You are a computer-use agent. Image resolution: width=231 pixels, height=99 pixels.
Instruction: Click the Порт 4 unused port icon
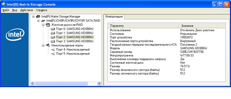[53, 50]
